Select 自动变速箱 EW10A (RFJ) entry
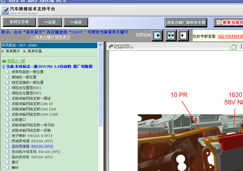The image size is (243, 171). pos(33,146)
